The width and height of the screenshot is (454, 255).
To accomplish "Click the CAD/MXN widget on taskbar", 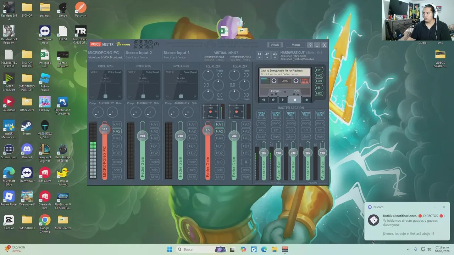I will (15, 249).
